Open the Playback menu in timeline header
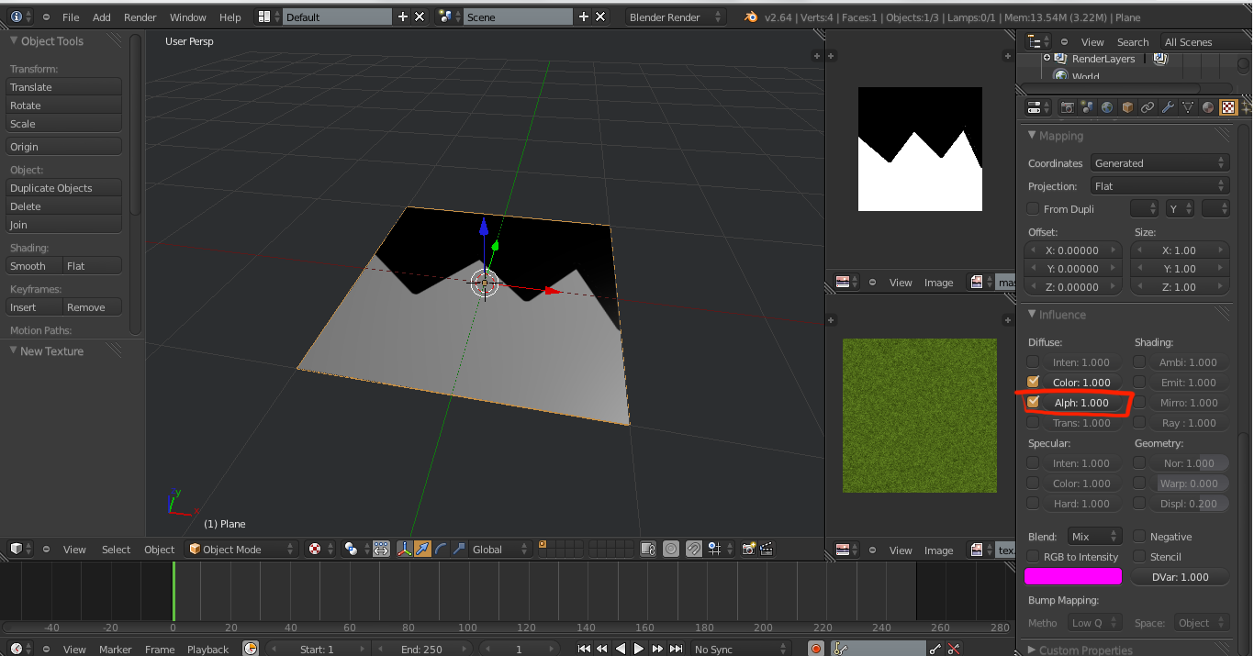1254x656 pixels. pos(207,649)
